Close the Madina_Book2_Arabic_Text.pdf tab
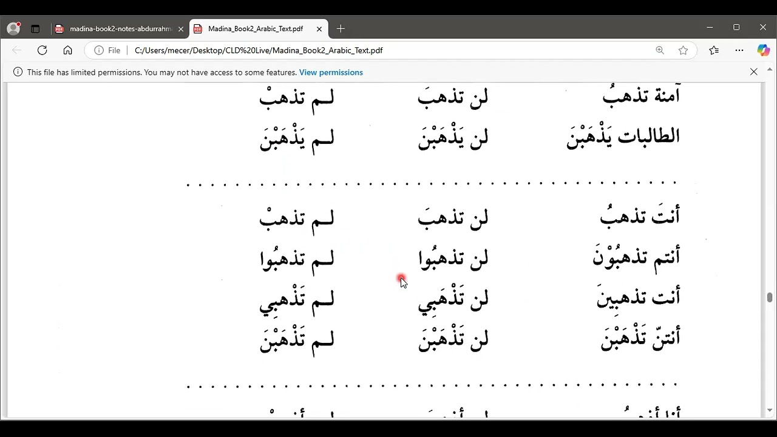 (319, 29)
